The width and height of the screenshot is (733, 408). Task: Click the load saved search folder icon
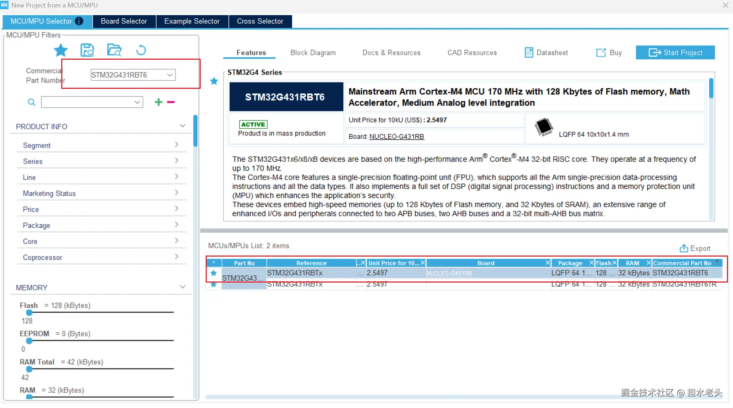pos(114,50)
